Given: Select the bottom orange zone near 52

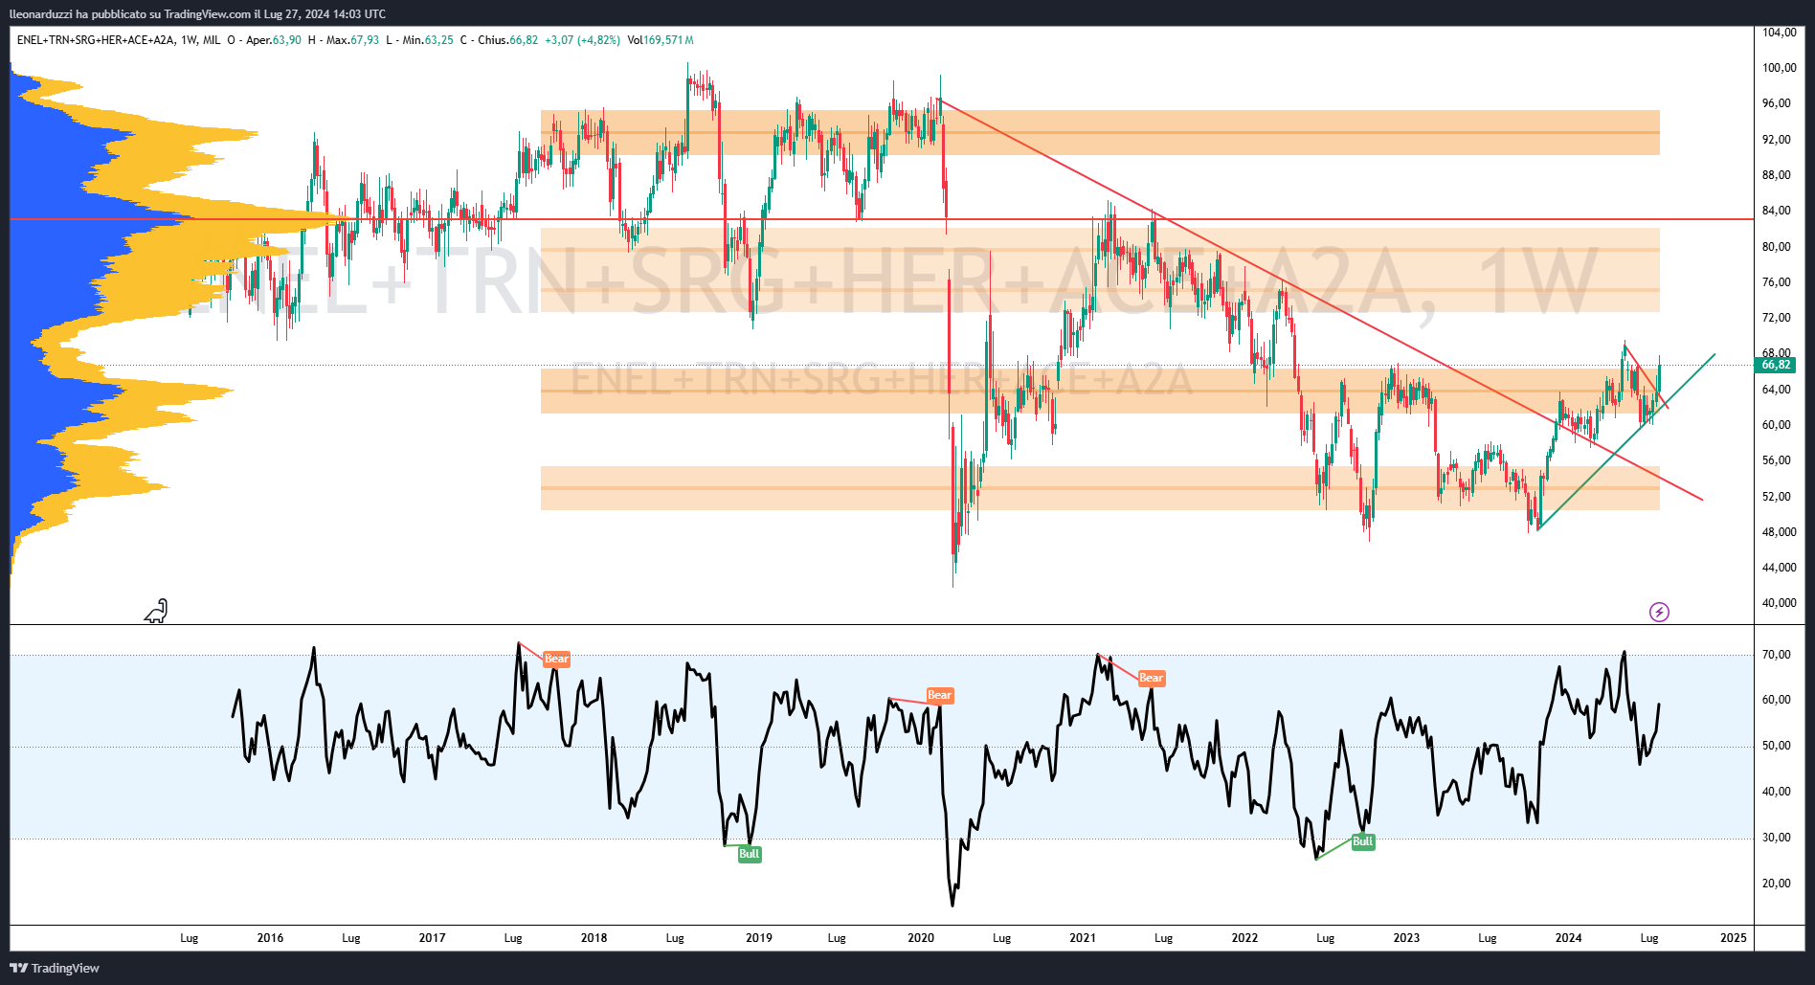Looking at the screenshot, I should tap(1100, 488).
